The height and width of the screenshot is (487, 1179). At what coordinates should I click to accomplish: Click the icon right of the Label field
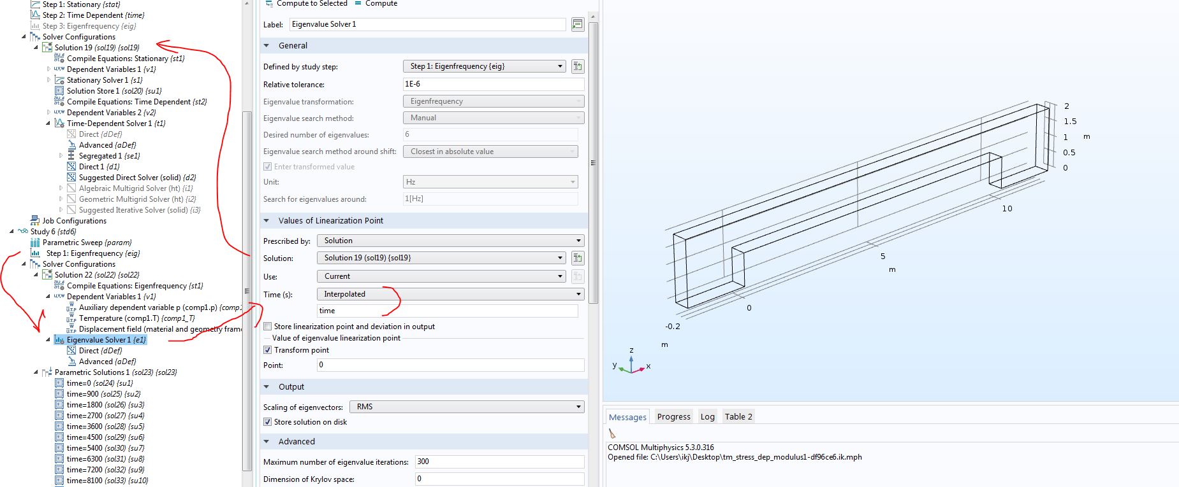click(x=578, y=24)
